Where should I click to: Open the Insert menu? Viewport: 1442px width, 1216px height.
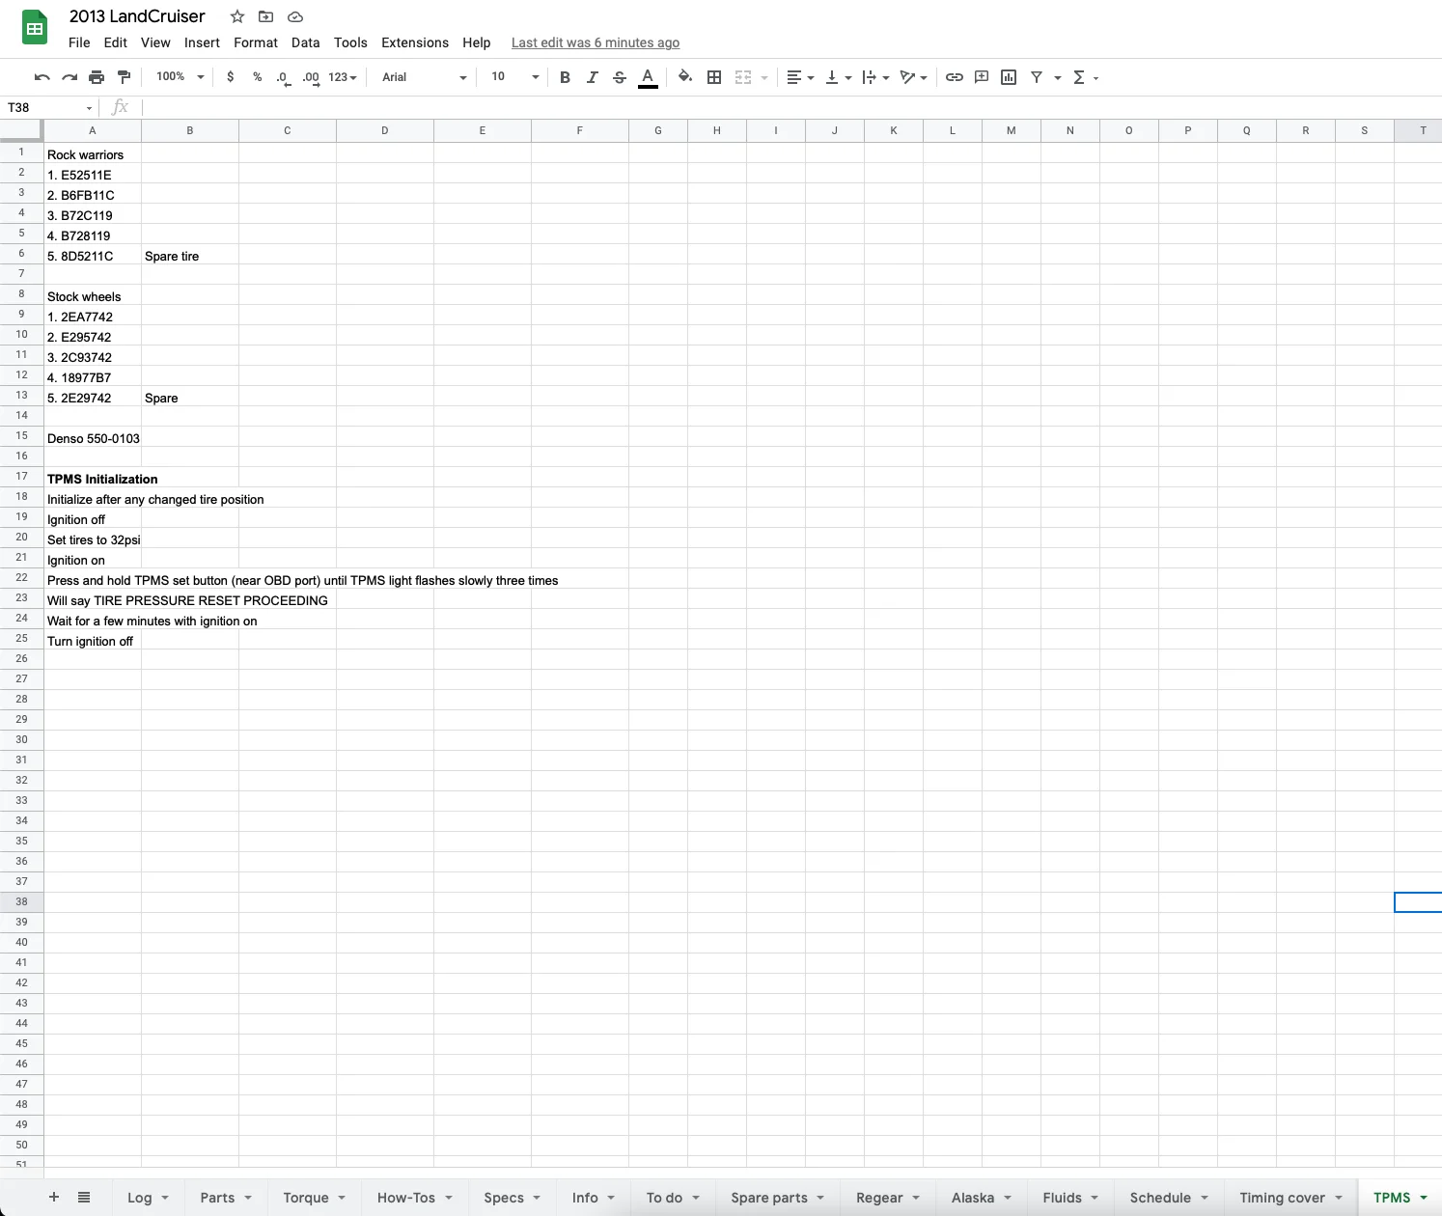202,42
